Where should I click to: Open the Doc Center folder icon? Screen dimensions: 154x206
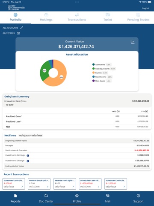pyautogui.click(x=46, y=196)
